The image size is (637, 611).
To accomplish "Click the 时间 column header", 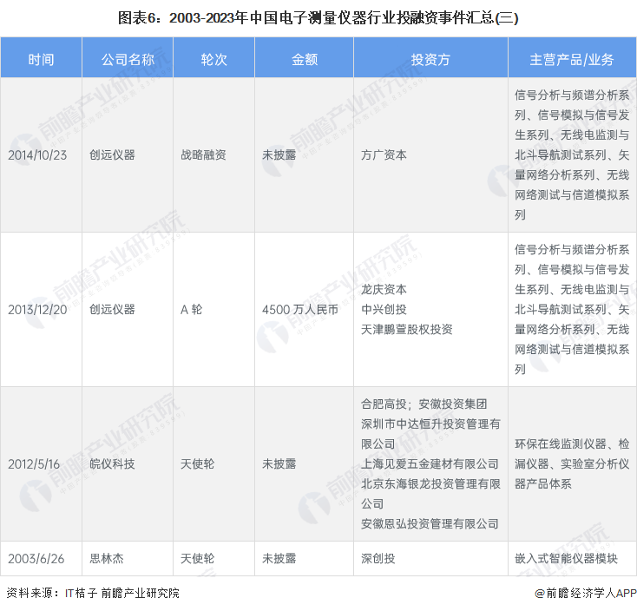I will click(x=41, y=60).
